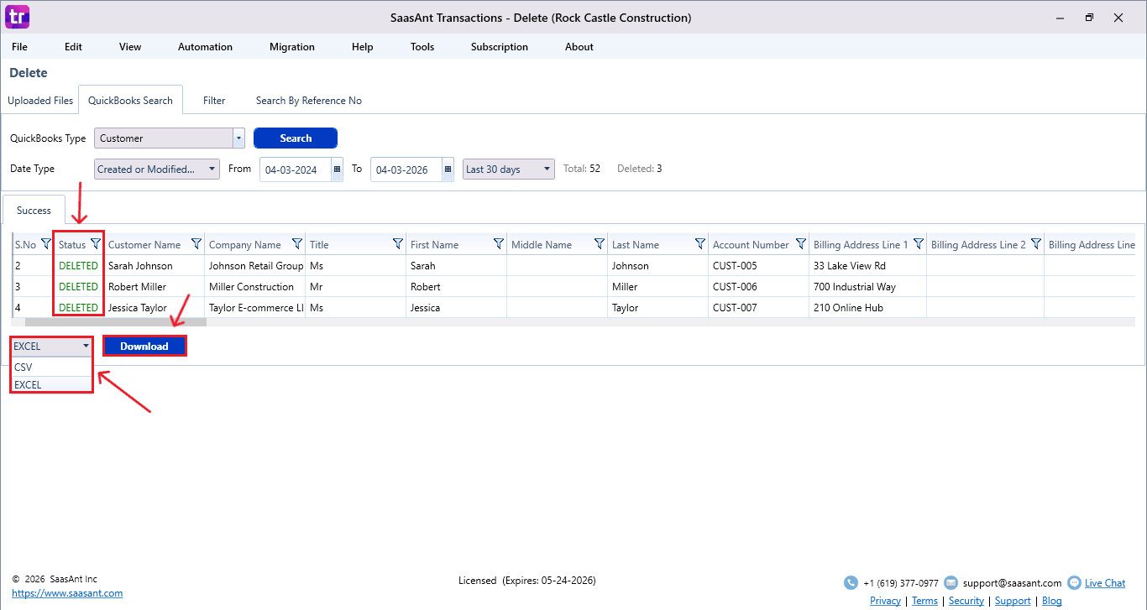Screen dimensions: 1147x610
Task: Select CSV from the export format list
Action: pyautogui.click(x=24, y=368)
